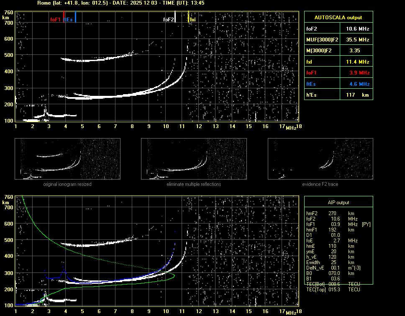The width and height of the screenshot is (405, 316).
Task: Click the MUF(3000)F2 35.5 MHz value cell
Action: click(357, 40)
